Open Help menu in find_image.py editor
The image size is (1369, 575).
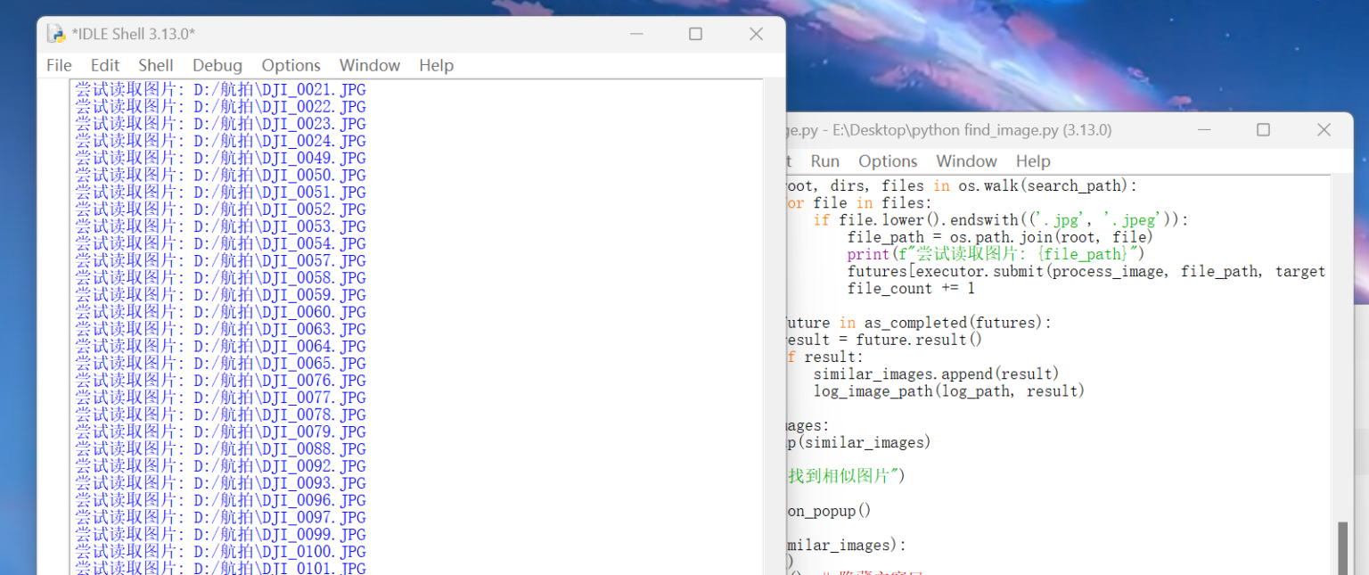tap(1033, 161)
